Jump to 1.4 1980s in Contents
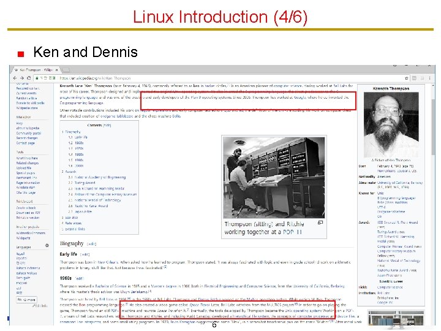This screenshot has height=331, width=441. [76, 154]
